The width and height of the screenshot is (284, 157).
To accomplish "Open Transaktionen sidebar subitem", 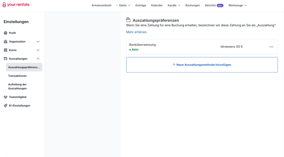I will [17, 76].
